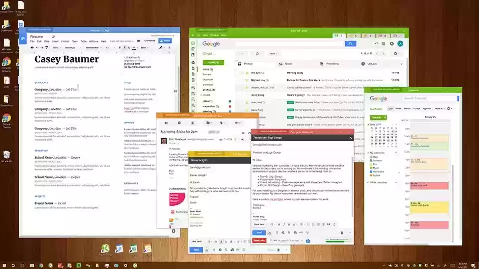Refresh the Gmail inbox list
Screen dimensions: 479x269
tap(257, 54)
